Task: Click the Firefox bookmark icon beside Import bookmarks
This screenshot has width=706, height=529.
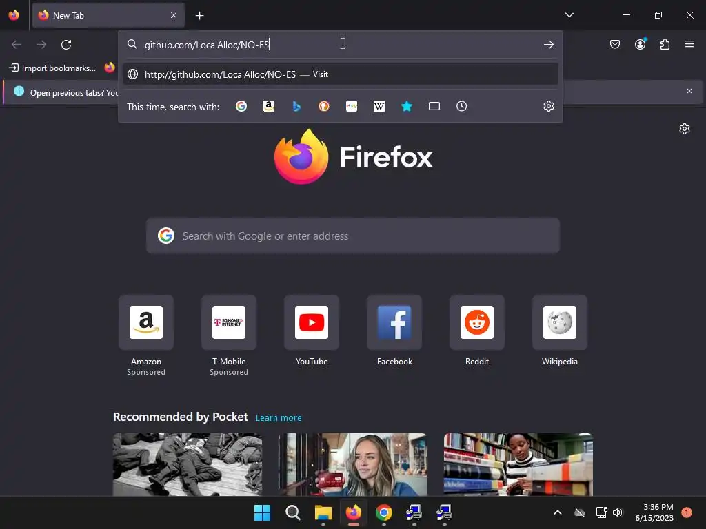Action: coord(110,68)
